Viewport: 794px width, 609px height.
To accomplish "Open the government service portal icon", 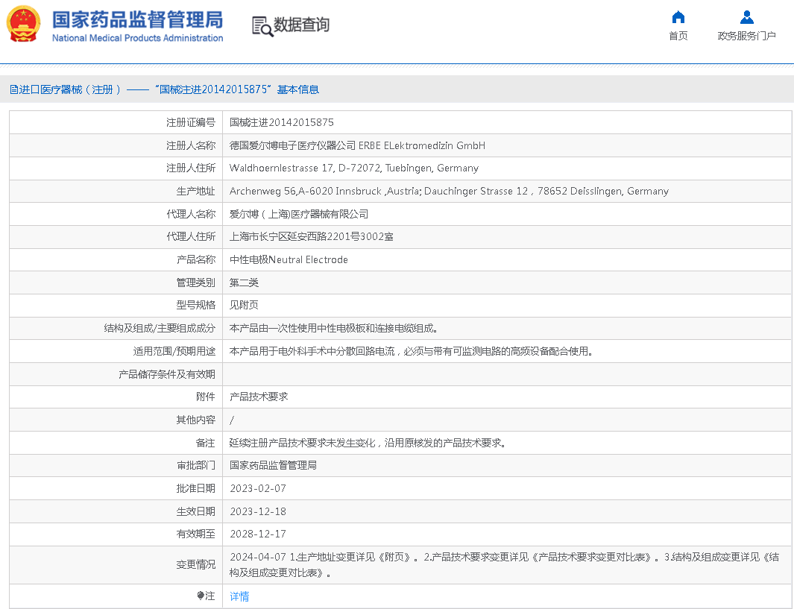I will pyautogui.click(x=746, y=17).
